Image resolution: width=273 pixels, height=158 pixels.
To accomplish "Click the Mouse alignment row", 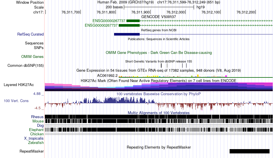I will click(159, 121).
